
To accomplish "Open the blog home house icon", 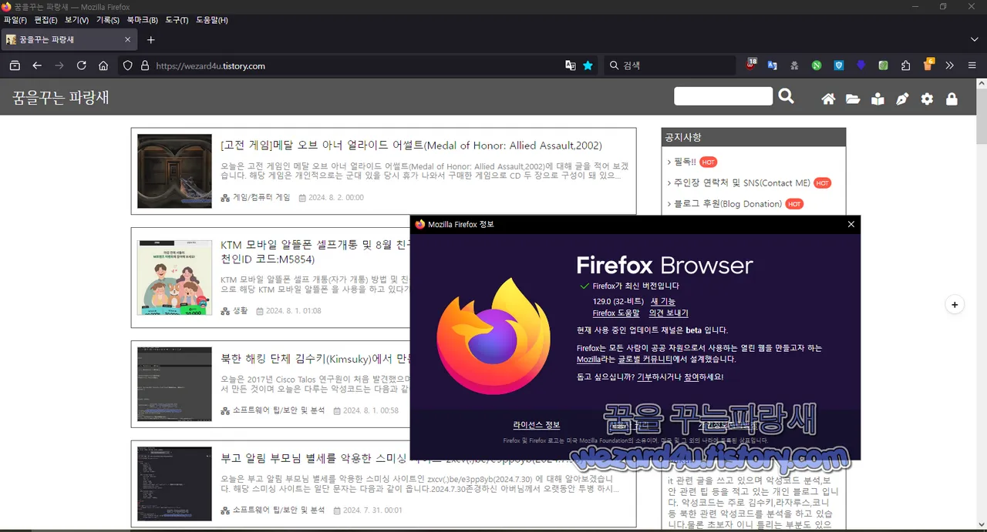I will click(828, 99).
